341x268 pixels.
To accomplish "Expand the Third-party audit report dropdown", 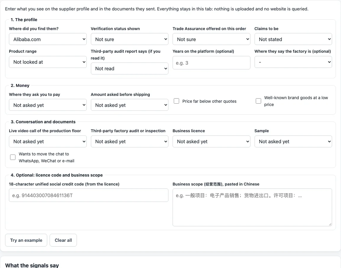I will tap(130, 68).
